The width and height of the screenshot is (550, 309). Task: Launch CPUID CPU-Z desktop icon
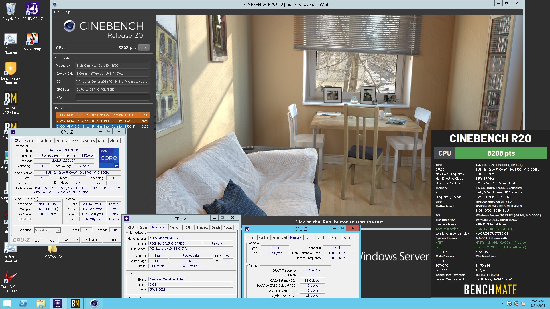[33, 12]
